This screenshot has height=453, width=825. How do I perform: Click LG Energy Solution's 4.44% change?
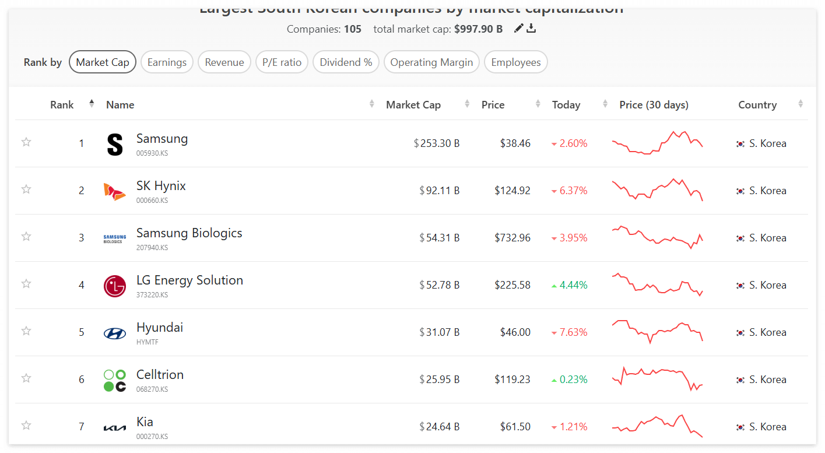click(x=570, y=285)
